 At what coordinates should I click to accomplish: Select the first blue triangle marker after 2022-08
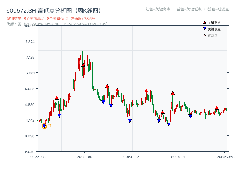[x=59, y=115]
